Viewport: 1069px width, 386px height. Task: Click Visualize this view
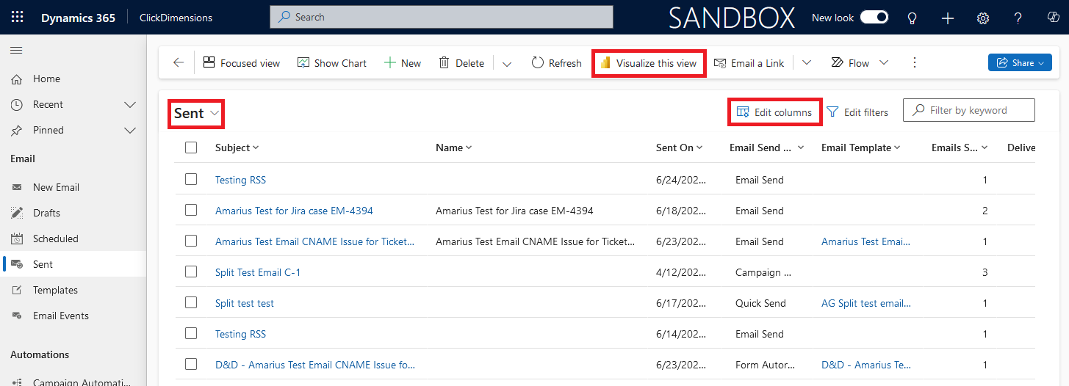click(x=649, y=63)
